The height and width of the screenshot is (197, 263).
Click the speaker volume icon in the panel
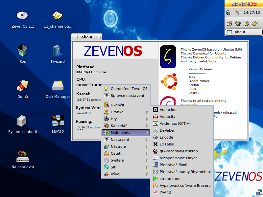[x=228, y=13]
